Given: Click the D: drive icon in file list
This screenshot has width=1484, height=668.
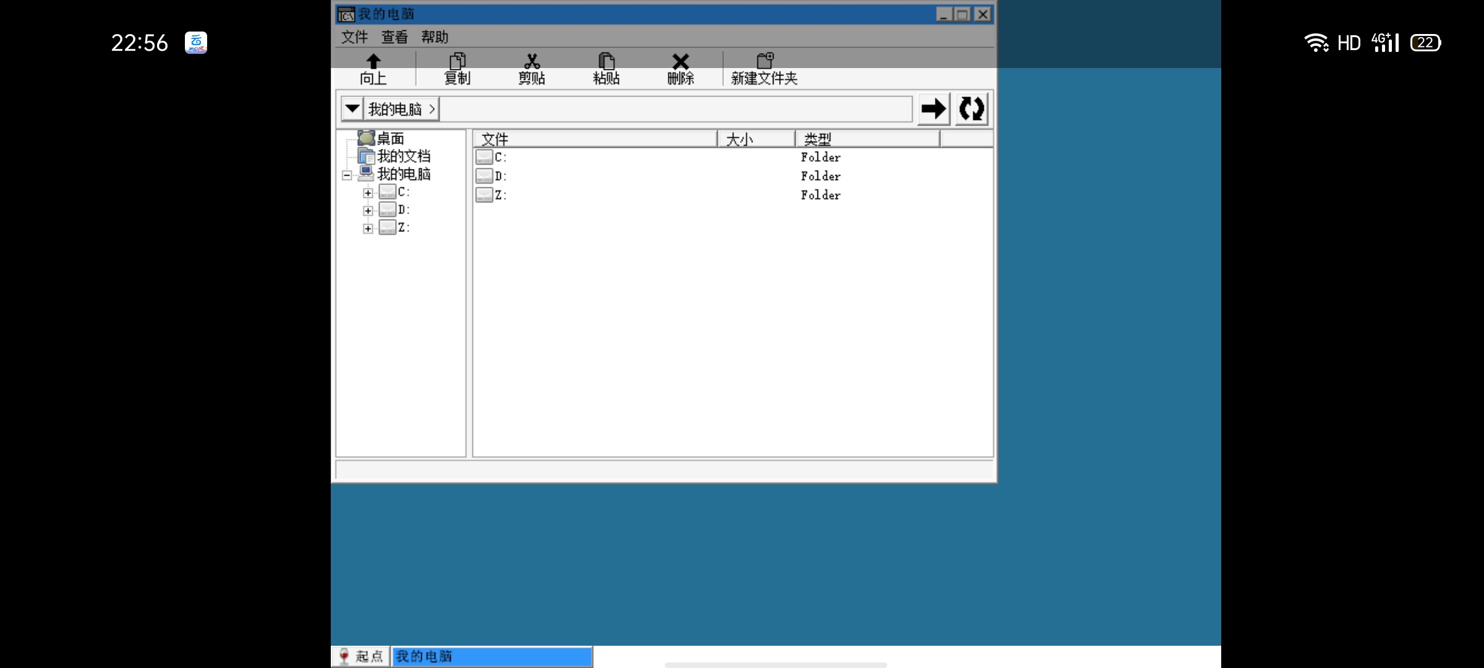Looking at the screenshot, I should 484,176.
